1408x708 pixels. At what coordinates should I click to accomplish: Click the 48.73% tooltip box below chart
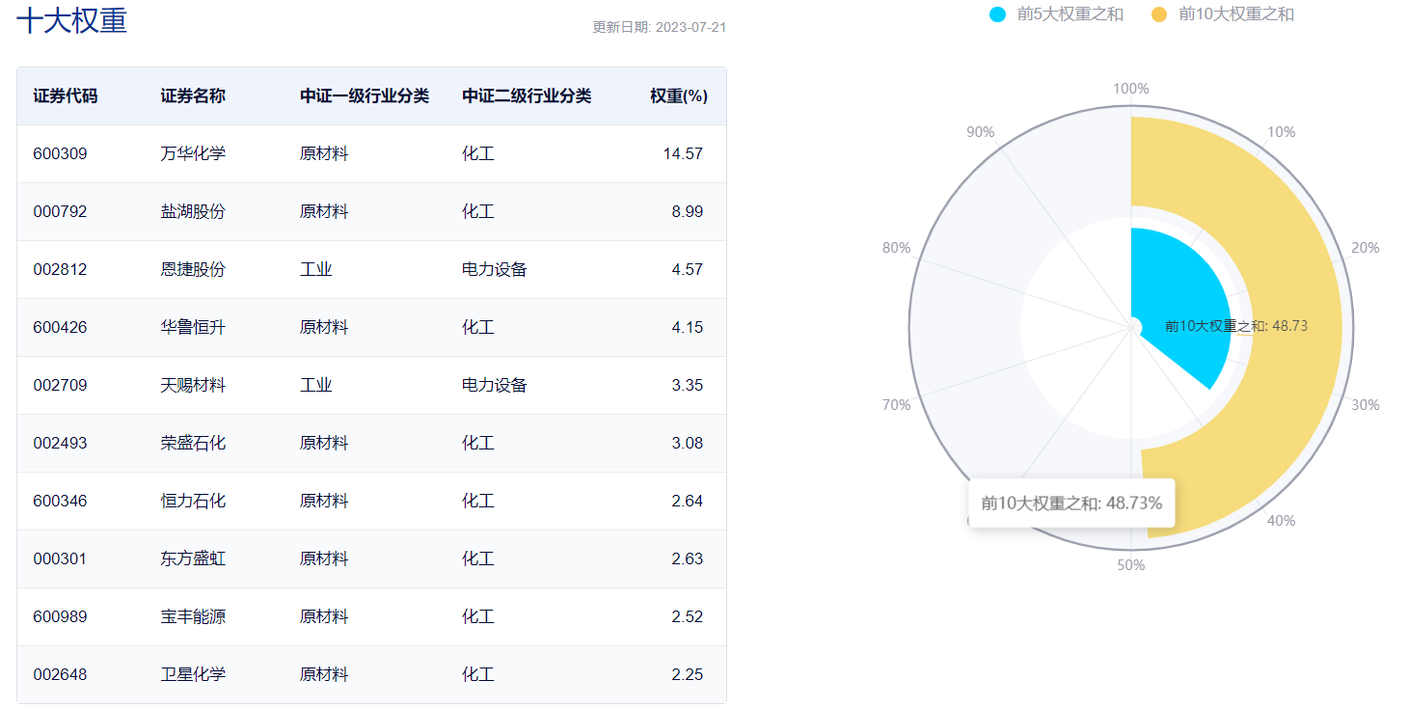pyautogui.click(x=1071, y=504)
